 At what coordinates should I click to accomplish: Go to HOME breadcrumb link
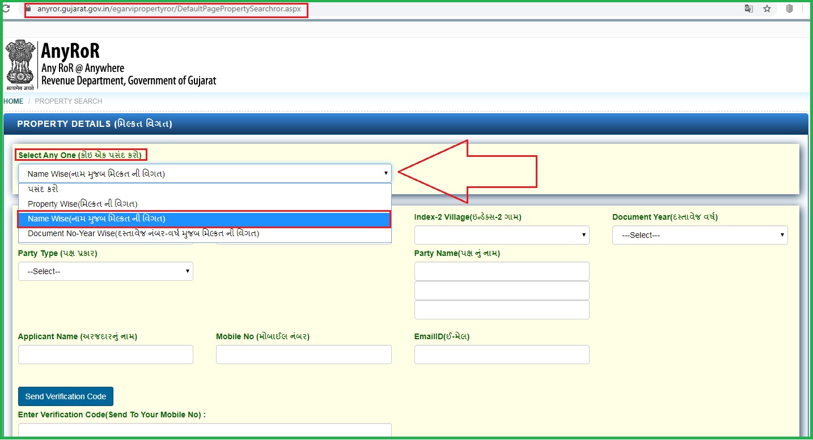14,101
